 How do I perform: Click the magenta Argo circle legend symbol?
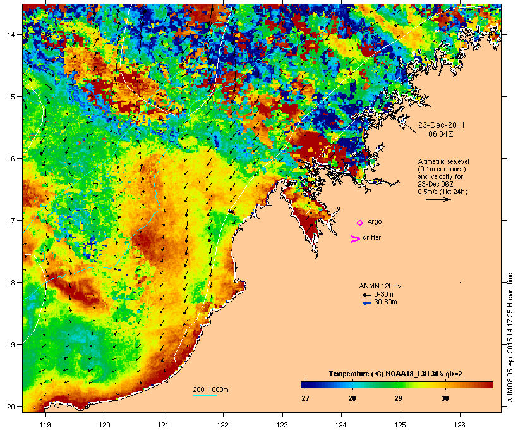360,223
